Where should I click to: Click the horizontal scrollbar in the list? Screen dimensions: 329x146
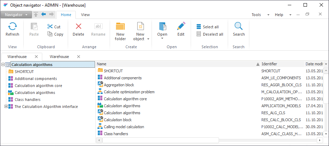tap(157, 140)
